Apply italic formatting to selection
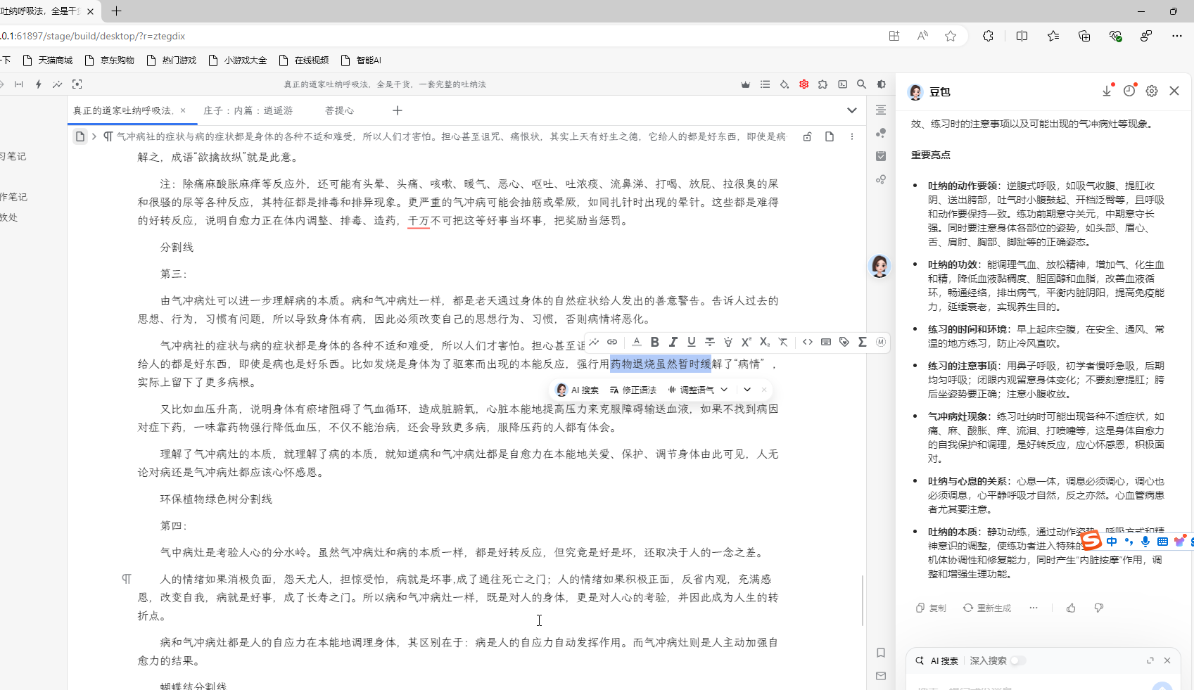 click(673, 342)
